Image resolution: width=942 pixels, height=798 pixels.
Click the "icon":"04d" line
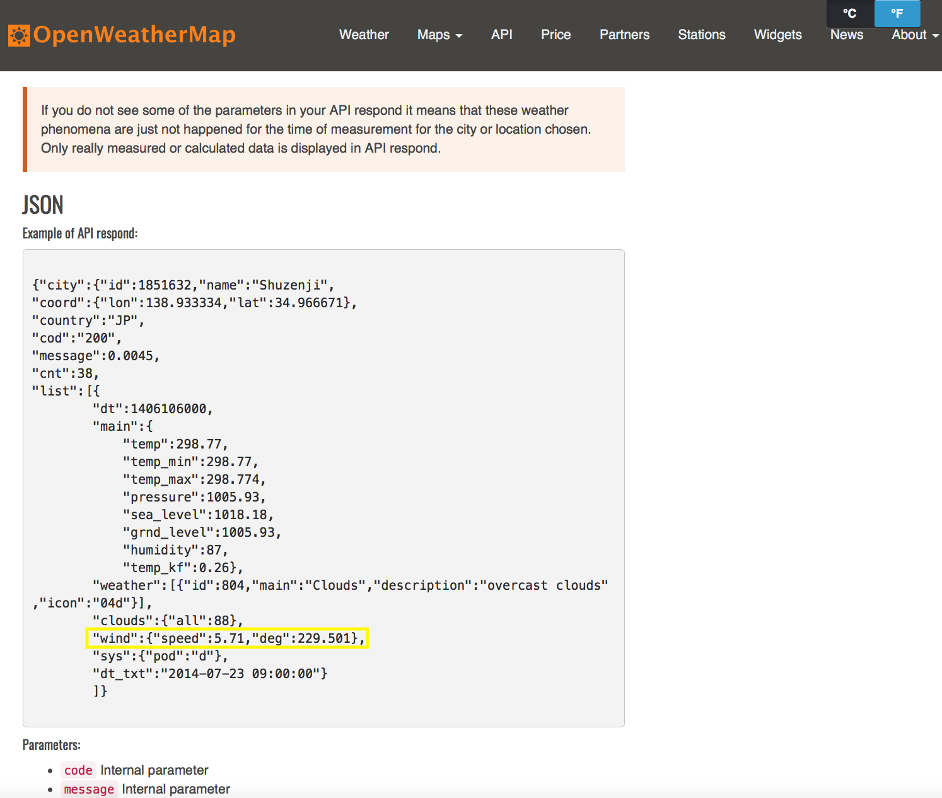[91, 603]
